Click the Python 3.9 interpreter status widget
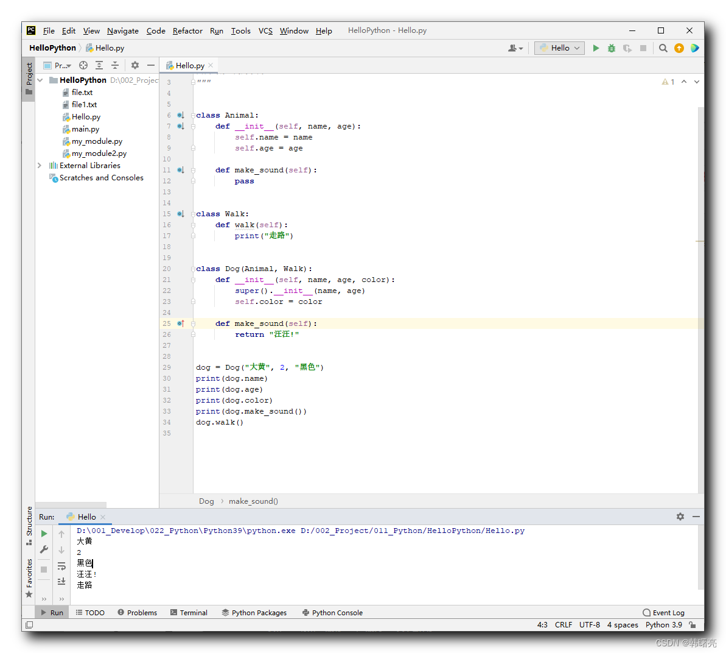Screen dimensions: 726x653 (663, 625)
